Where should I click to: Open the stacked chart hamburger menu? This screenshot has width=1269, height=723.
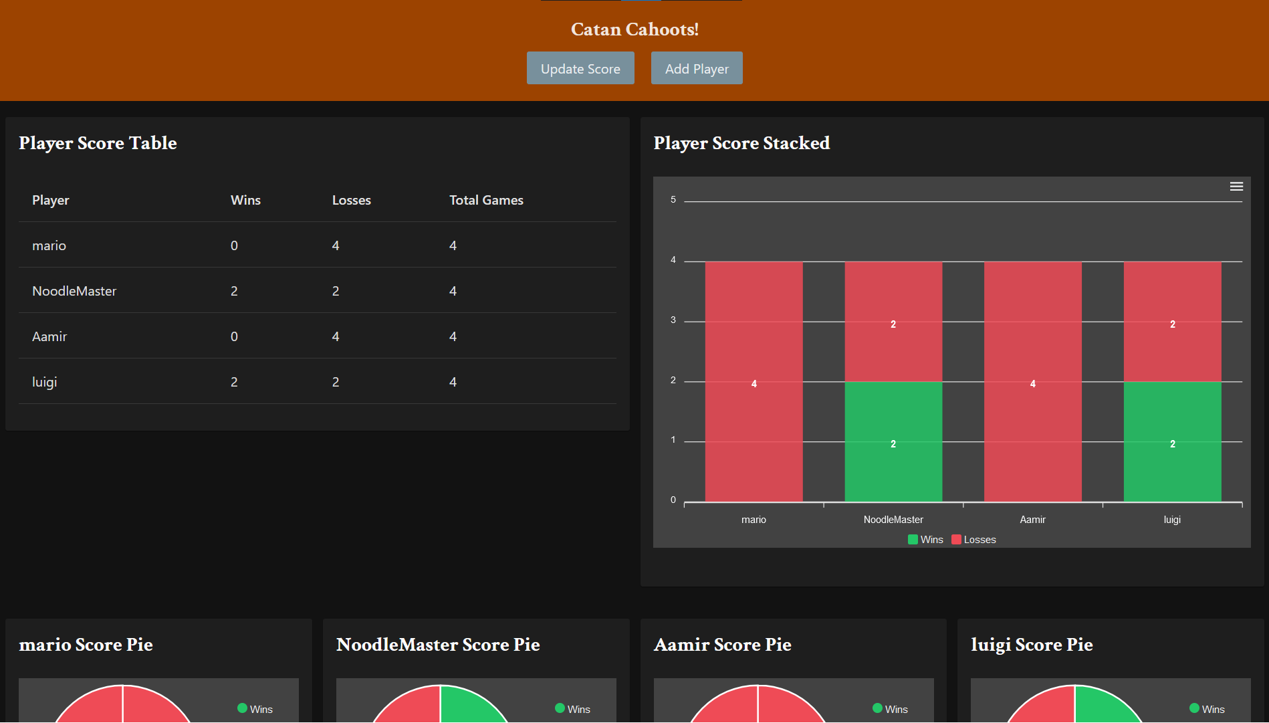1236,187
